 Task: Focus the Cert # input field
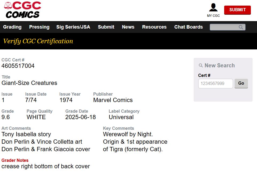215,83
